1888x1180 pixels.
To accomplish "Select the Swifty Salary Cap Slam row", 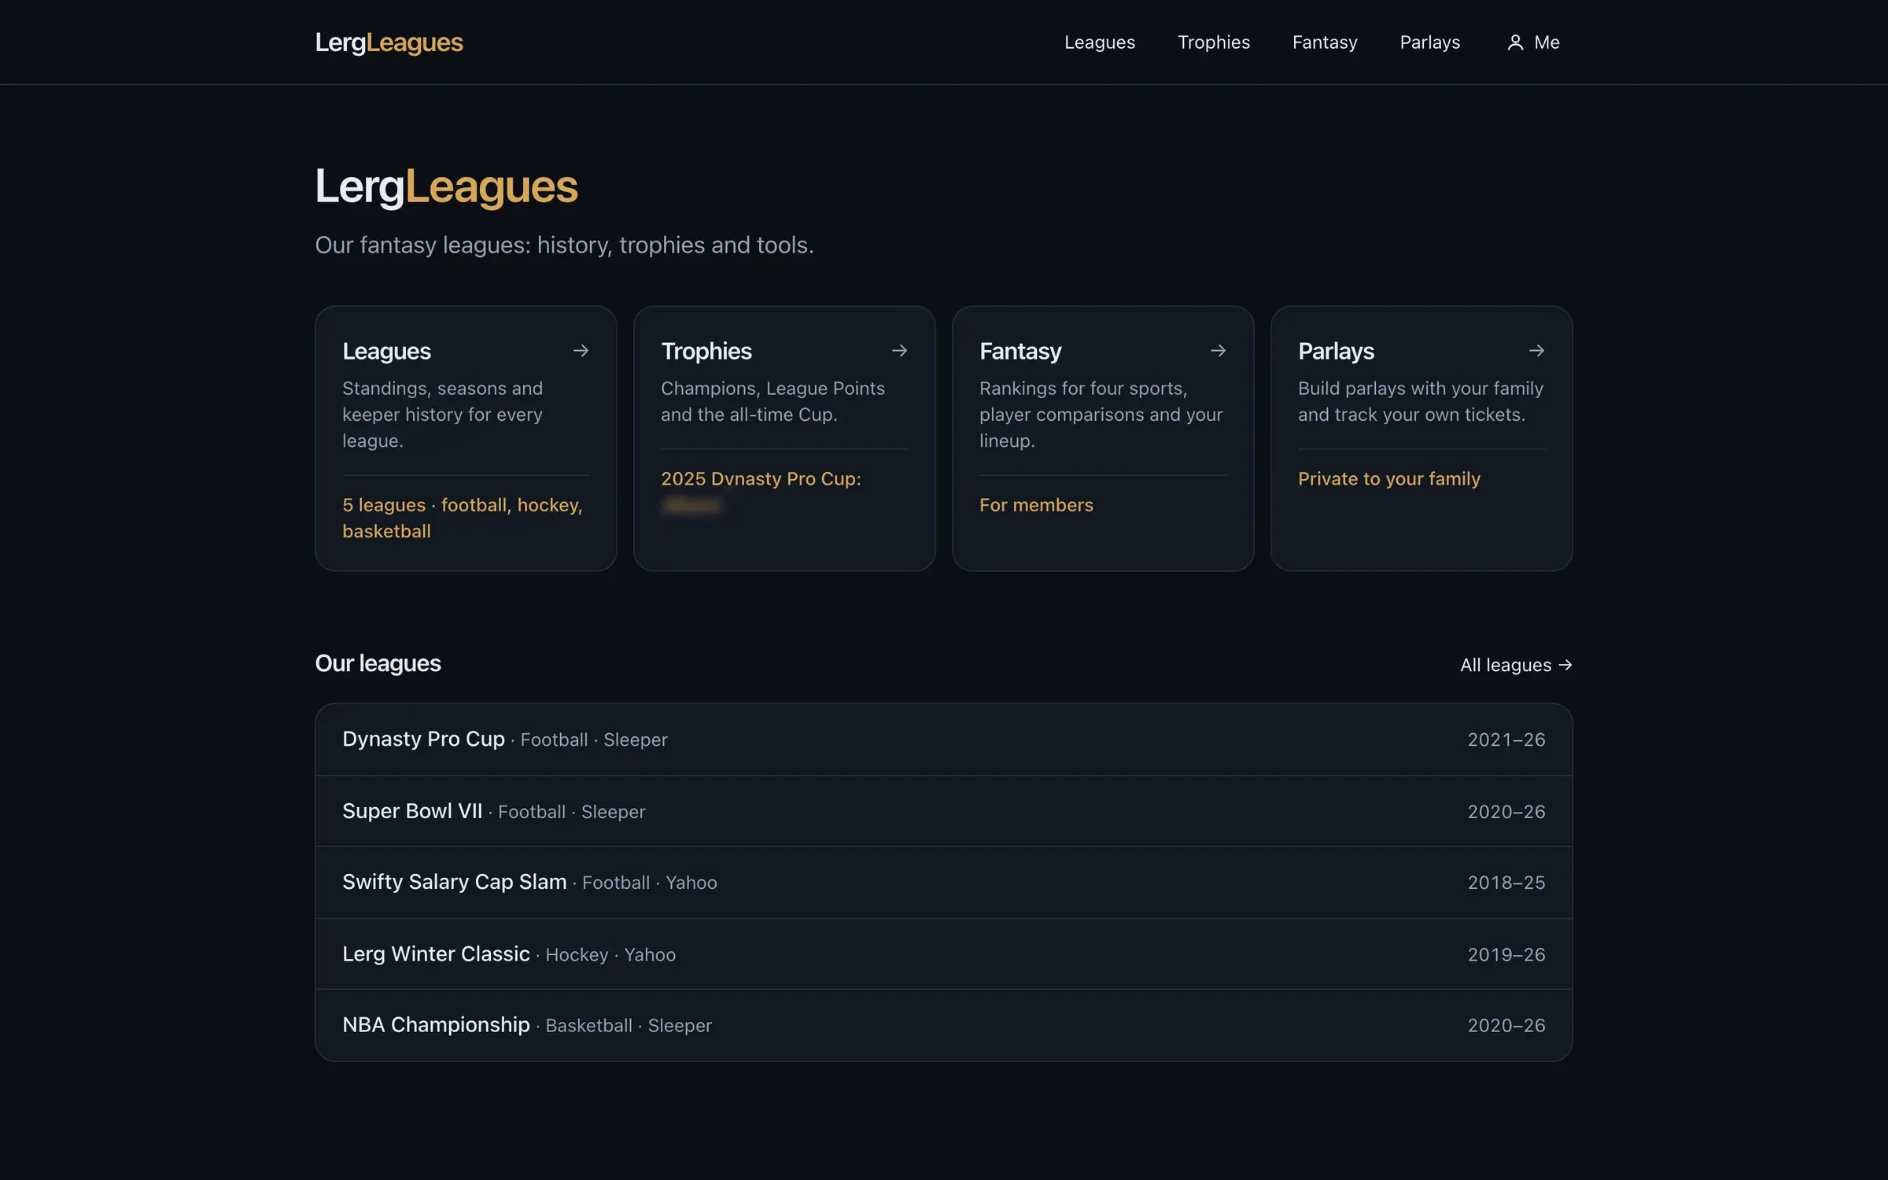I will [x=943, y=883].
